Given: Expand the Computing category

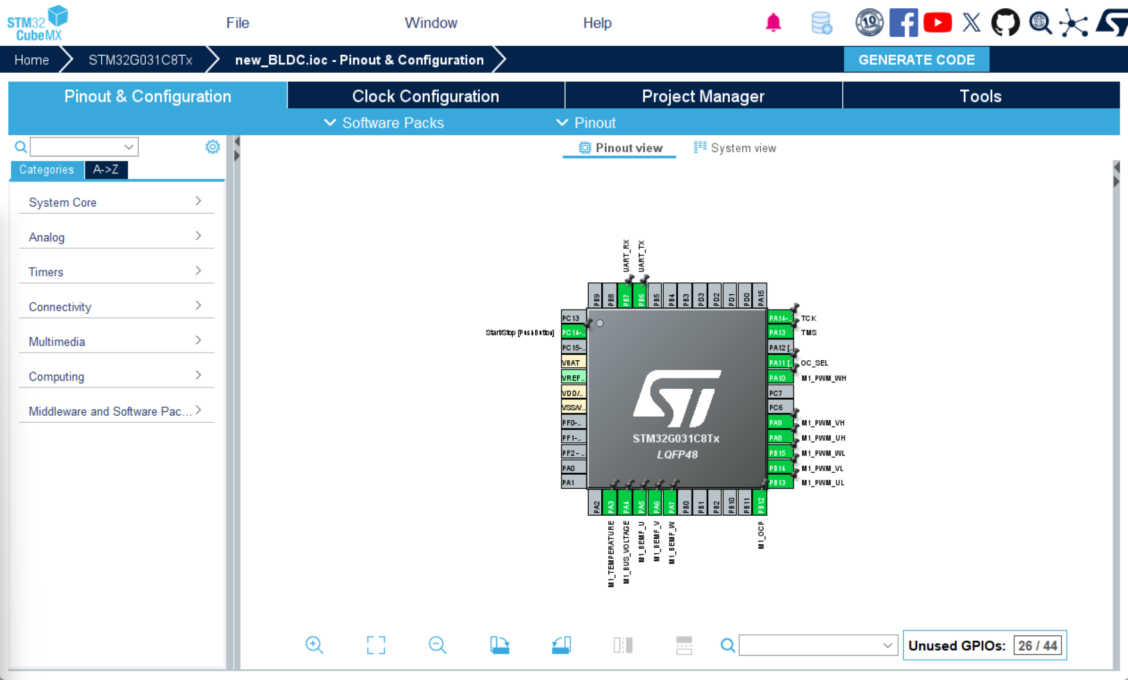Looking at the screenshot, I should 116,376.
